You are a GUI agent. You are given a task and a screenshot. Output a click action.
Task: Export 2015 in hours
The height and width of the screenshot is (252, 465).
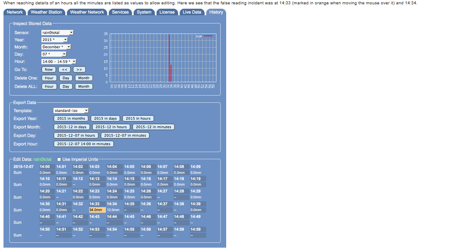tap(138, 118)
